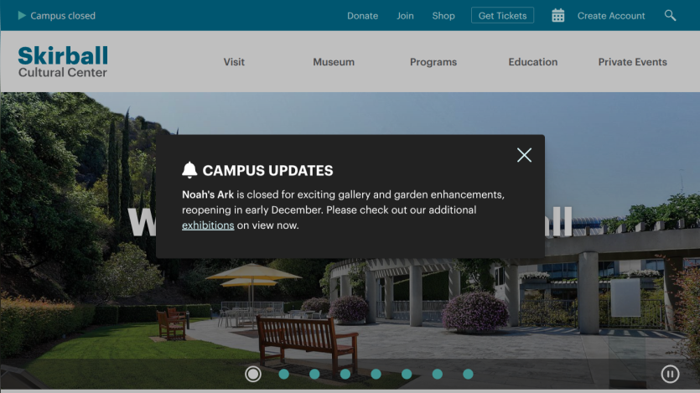
Task: Select the fourth carousel slide dot
Action: [345, 374]
